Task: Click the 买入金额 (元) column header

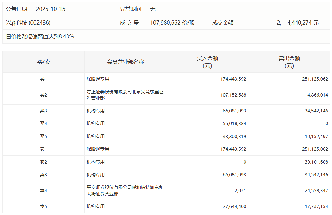Action: [x=207, y=62]
